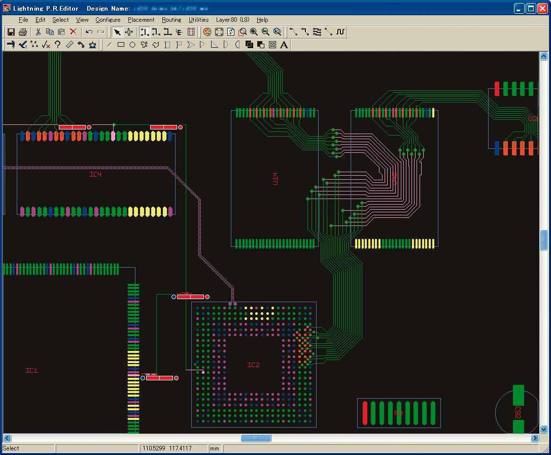Select the circle drawing tool
The image size is (551, 455).
(x=132, y=45)
